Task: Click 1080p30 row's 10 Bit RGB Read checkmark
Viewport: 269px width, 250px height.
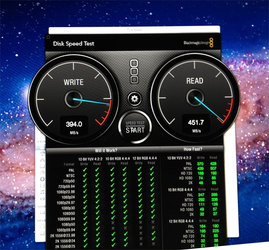Action: tap(125, 207)
